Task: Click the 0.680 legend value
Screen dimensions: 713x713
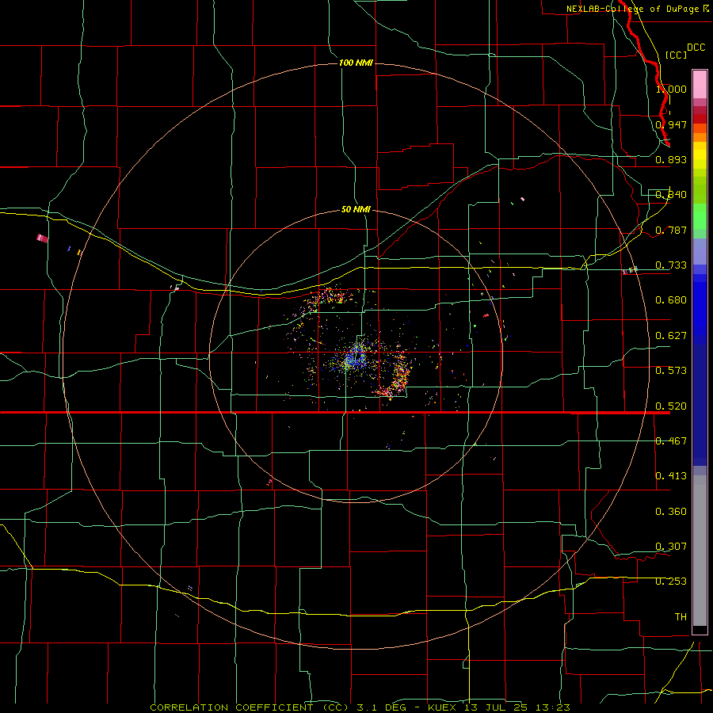Action: coord(671,300)
